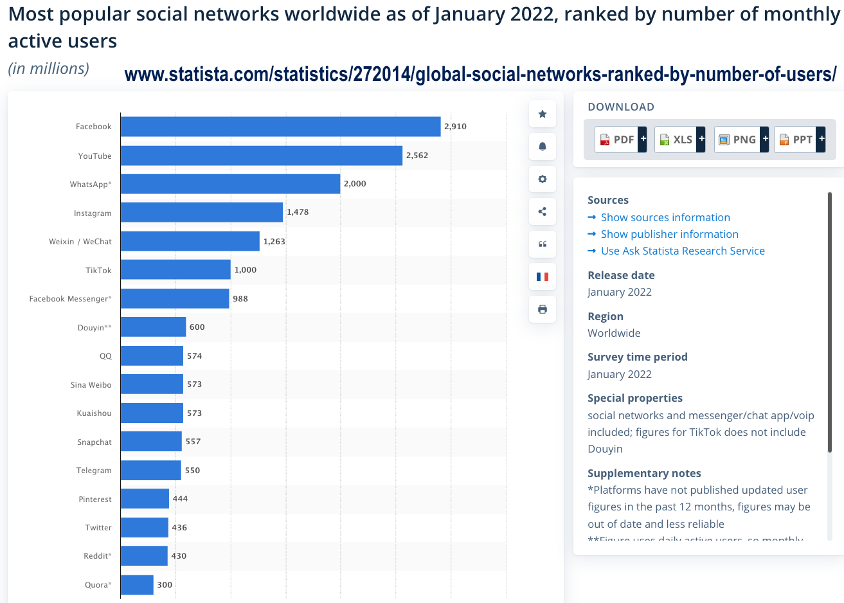The width and height of the screenshot is (844, 603).
Task: Click the Kuaishou bar in chart
Action: [152, 413]
